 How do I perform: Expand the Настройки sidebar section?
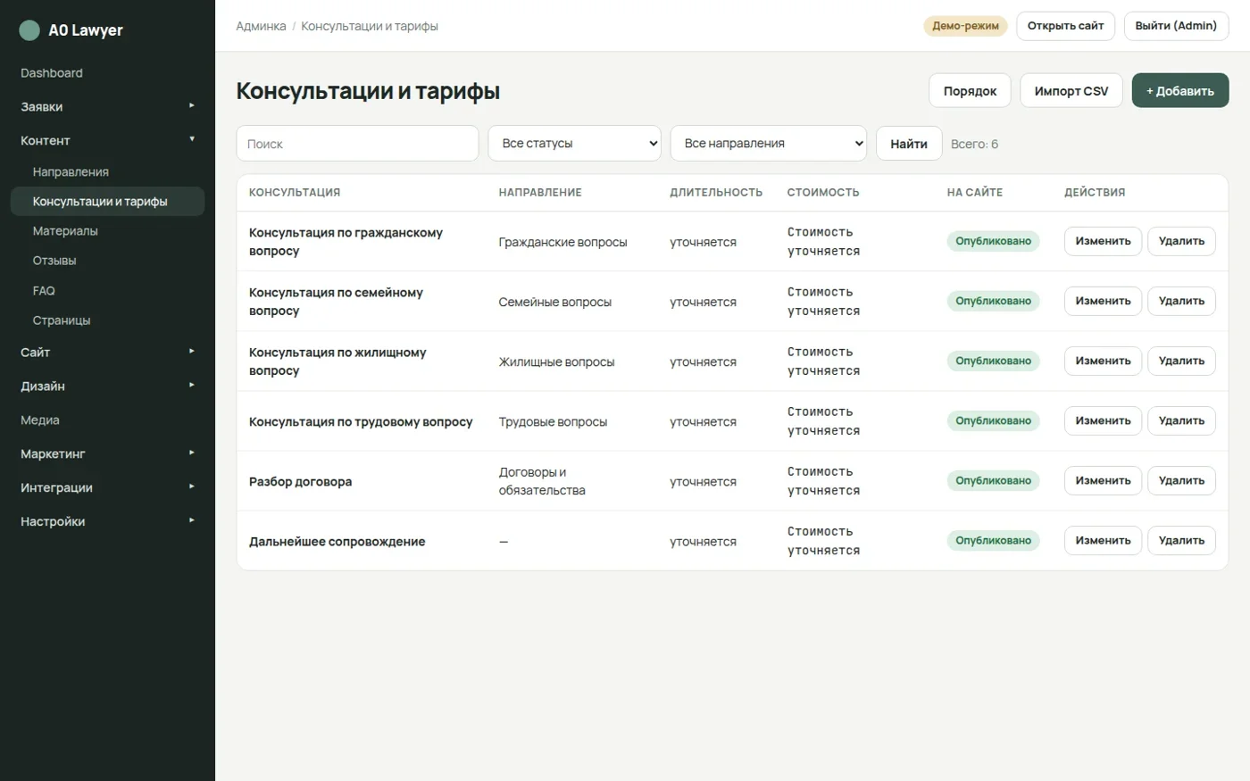coord(107,522)
